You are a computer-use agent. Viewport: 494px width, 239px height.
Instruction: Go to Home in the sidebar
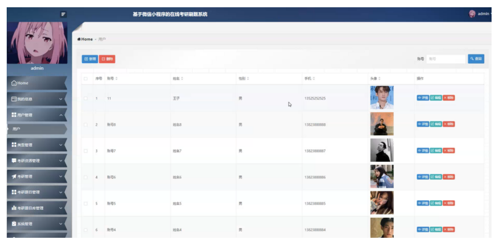pos(37,83)
